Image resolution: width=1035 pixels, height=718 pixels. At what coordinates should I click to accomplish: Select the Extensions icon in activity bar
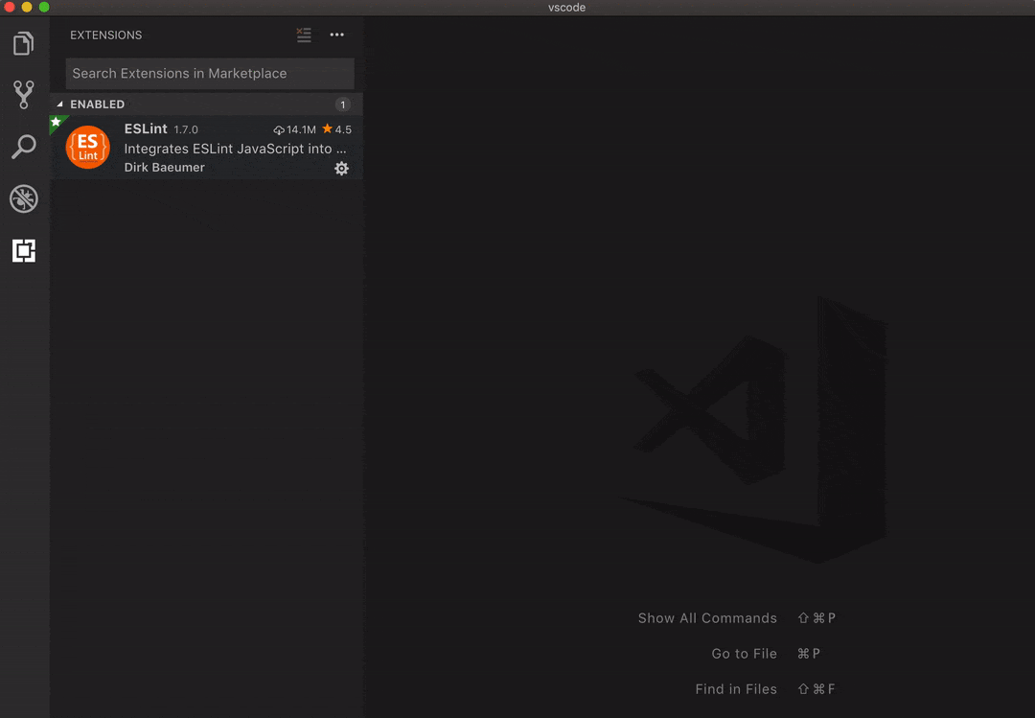click(x=24, y=250)
